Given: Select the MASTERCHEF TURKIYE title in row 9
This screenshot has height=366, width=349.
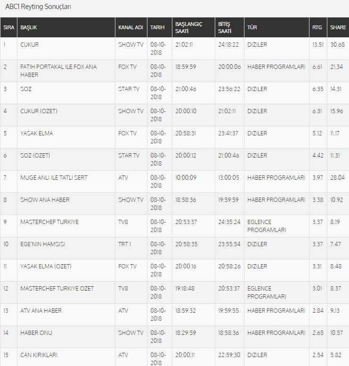Looking at the screenshot, I should 49,222.
